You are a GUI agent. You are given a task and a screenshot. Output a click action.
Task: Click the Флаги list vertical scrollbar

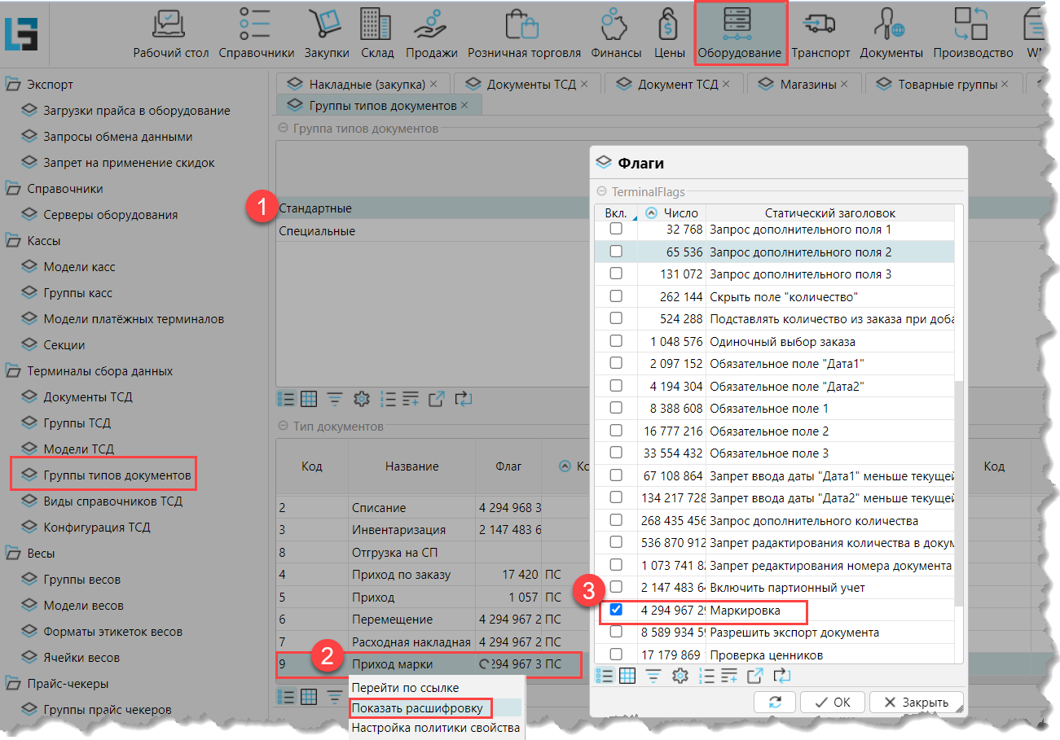tap(958, 488)
